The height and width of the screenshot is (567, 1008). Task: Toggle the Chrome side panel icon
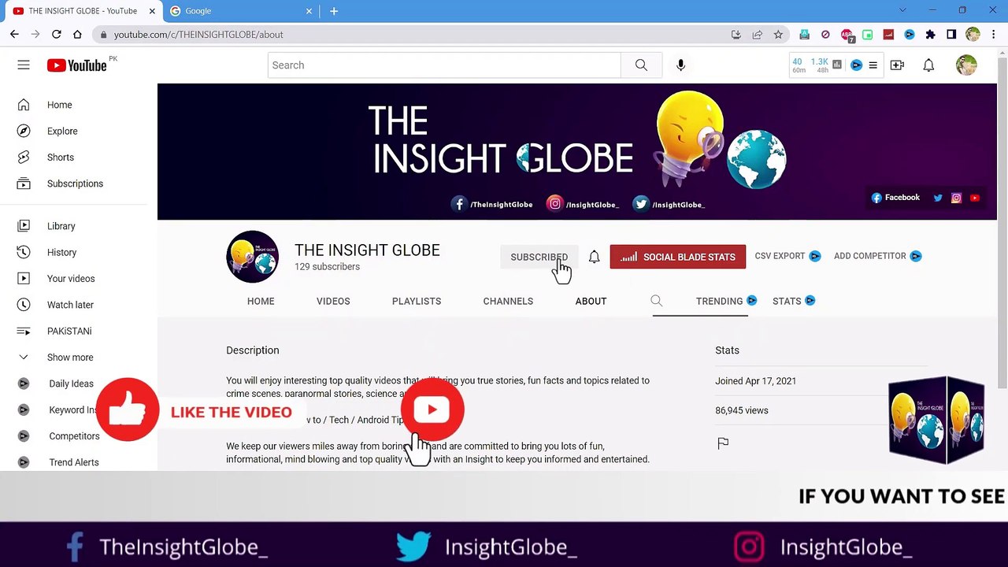pyautogui.click(x=951, y=35)
